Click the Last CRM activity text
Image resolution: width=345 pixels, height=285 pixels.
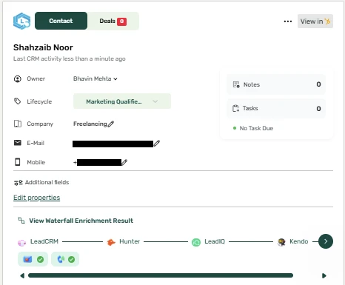70,58
